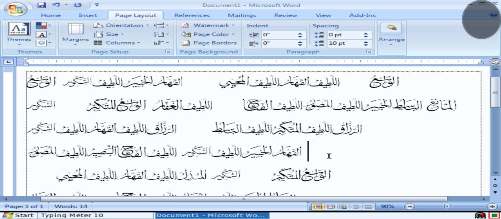Open the Page Color dropdown
This screenshot has width=501, height=219.
209,34
